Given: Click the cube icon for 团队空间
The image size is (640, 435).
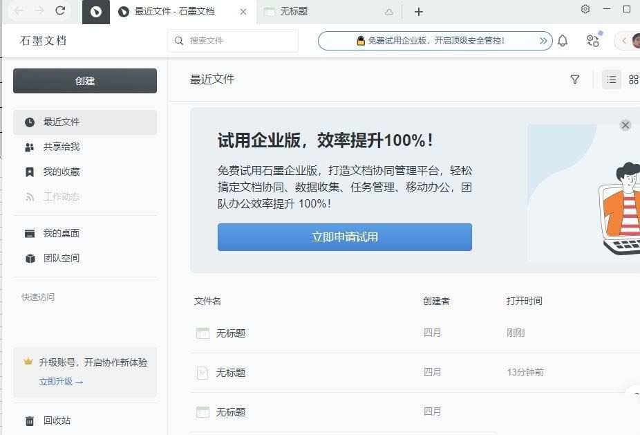Looking at the screenshot, I should tap(30, 259).
